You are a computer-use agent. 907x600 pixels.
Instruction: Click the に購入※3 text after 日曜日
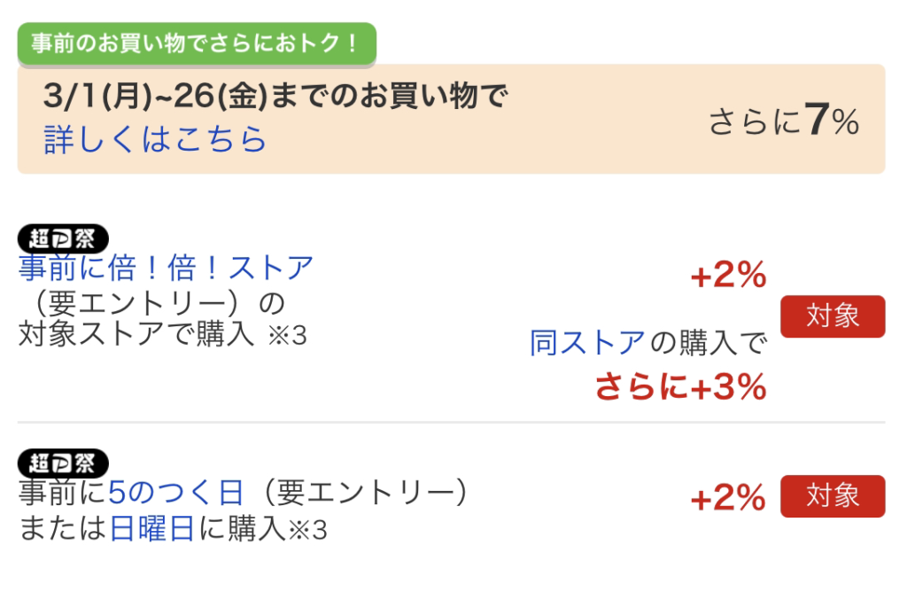[x=262, y=528]
